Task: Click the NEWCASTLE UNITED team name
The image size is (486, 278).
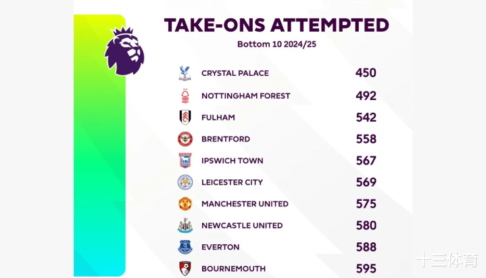Action: click(242, 225)
